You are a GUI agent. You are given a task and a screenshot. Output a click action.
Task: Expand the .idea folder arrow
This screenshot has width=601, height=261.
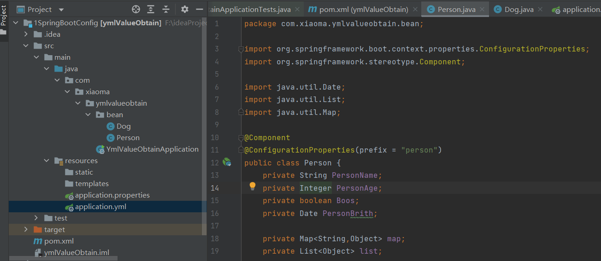(x=26, y=34)
